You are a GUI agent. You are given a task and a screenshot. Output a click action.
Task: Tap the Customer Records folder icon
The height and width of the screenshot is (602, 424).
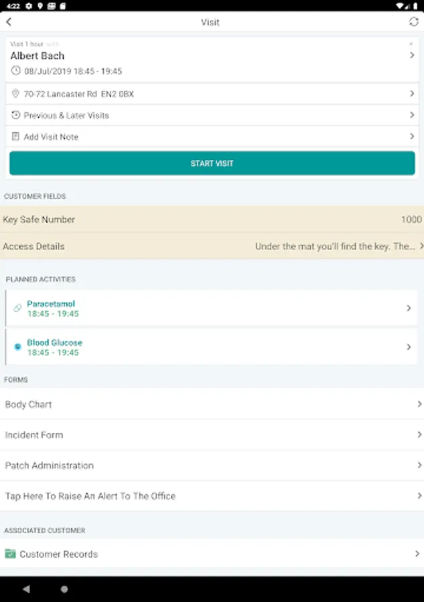10,554
